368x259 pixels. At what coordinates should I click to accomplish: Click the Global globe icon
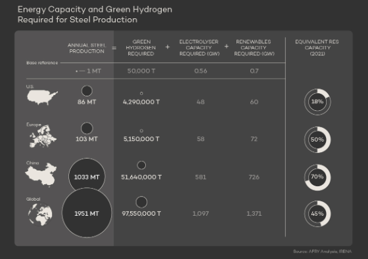(40, 214)
